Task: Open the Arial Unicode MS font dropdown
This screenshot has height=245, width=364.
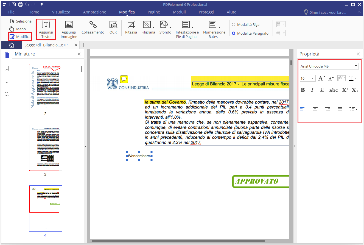Action: (329, 66)
